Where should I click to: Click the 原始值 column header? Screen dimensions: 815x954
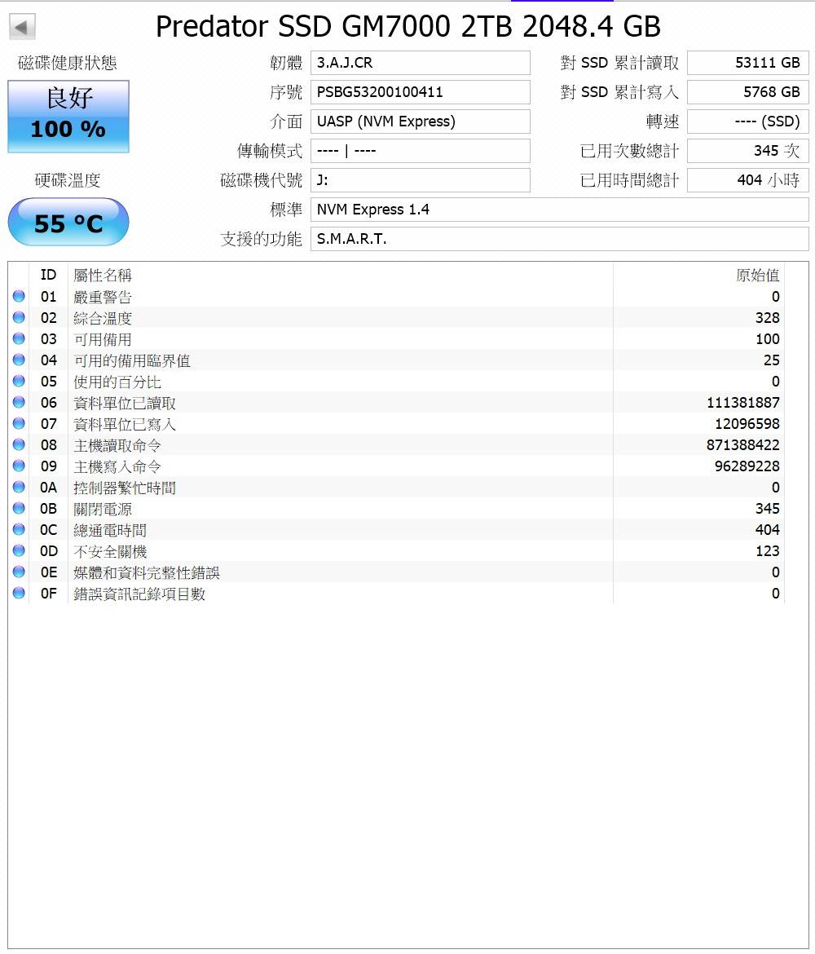[698, 275]
